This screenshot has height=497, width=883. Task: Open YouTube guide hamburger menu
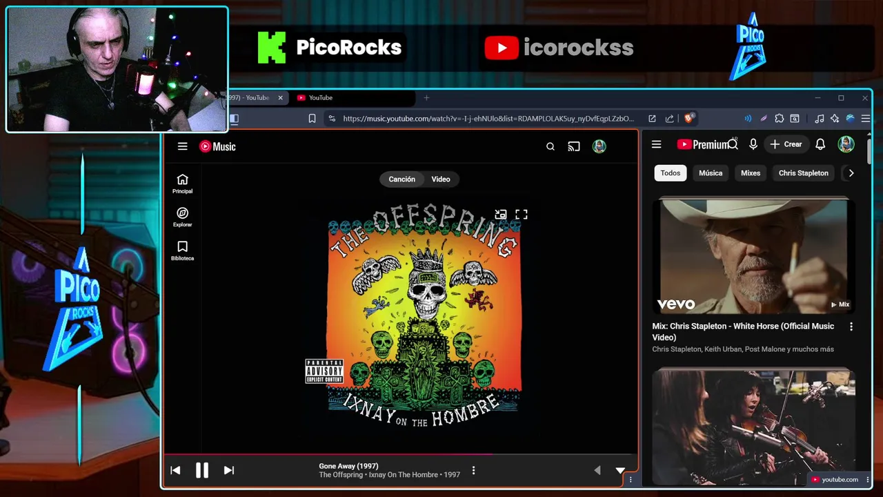coord(656,144)
